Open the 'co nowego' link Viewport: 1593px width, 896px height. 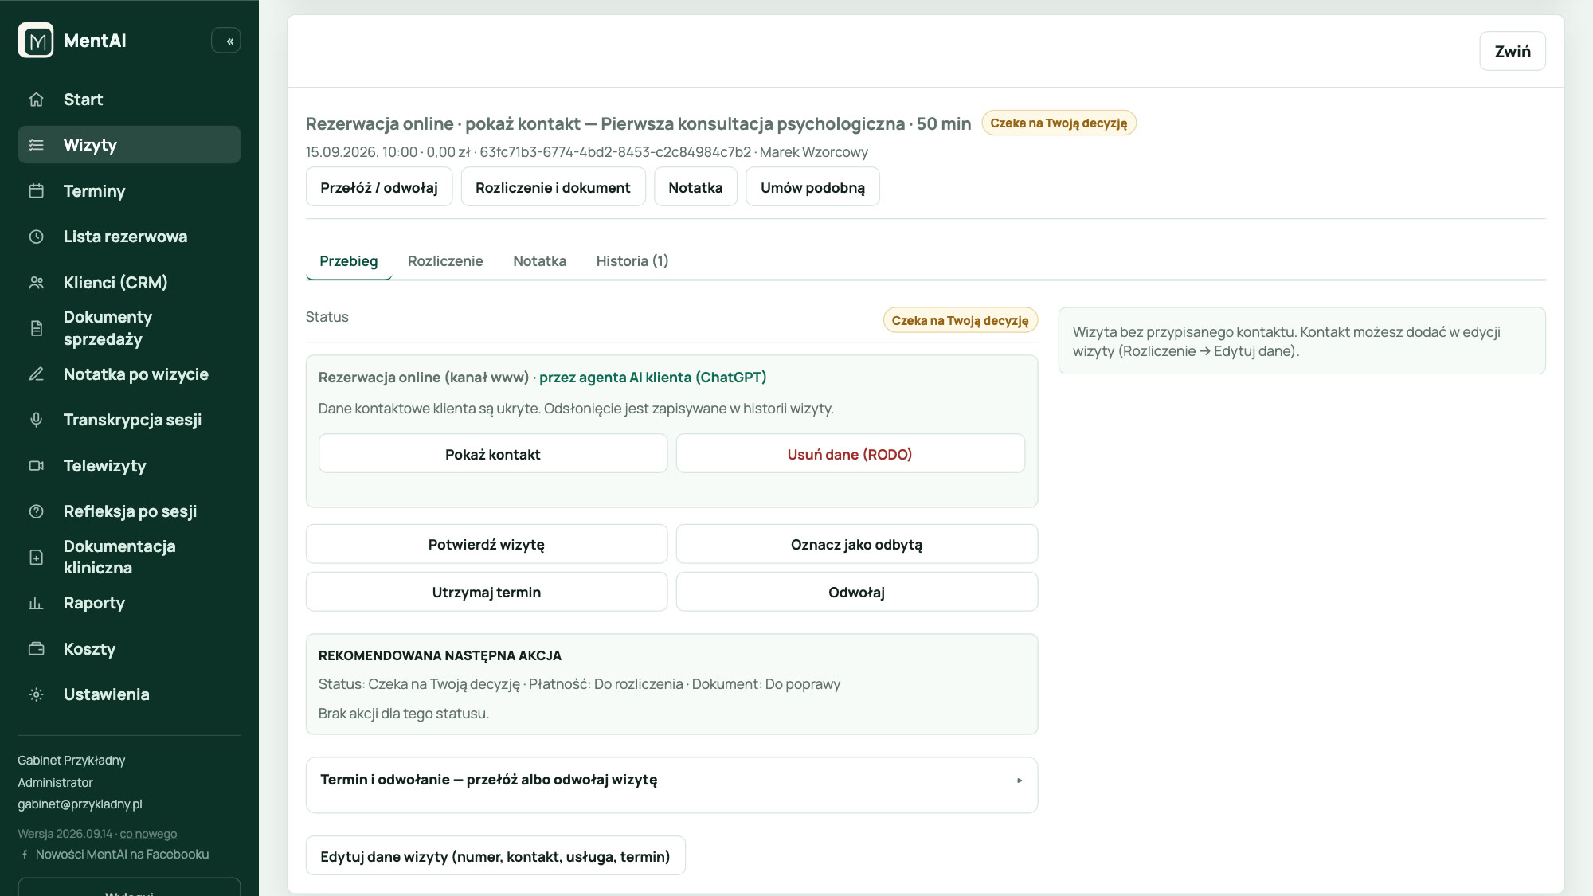(x=148, y=834)
